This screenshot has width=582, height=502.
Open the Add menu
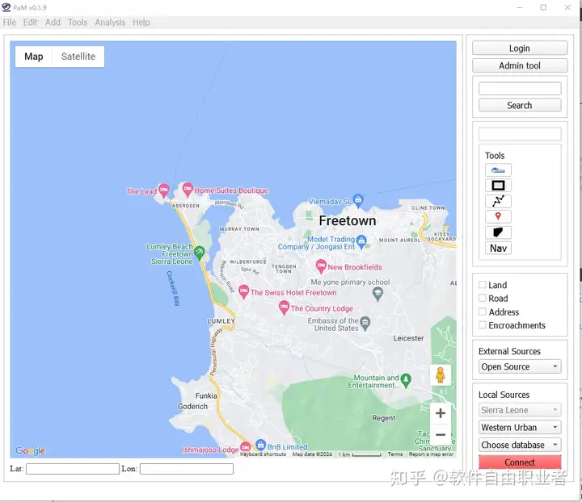point(53,23)
